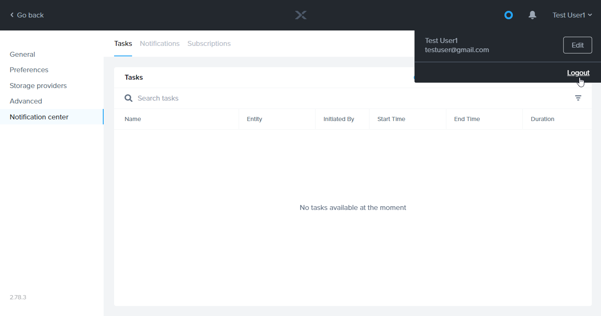Open Advanced settings in sidebar
601x316 pixels.
coord(26,101)
